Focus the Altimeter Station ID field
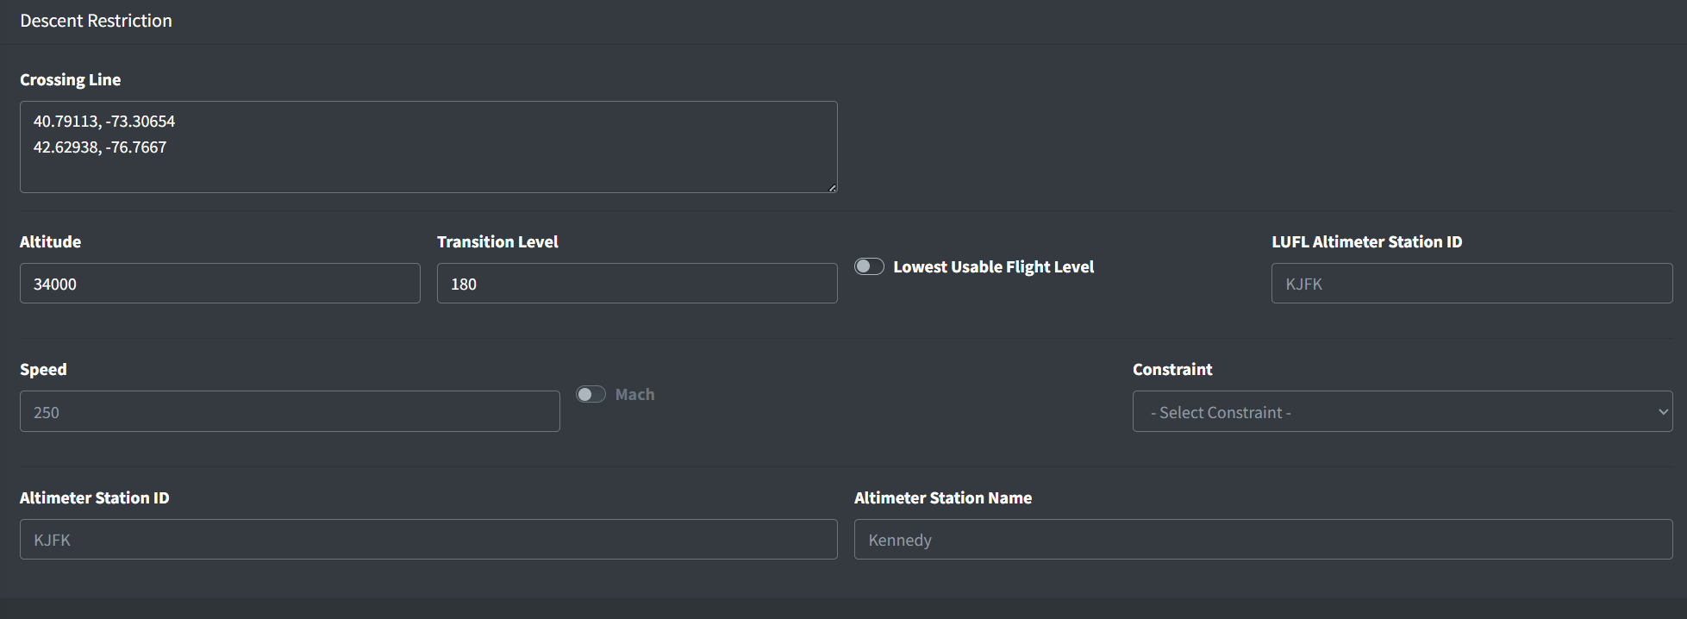 click(428, 540)
